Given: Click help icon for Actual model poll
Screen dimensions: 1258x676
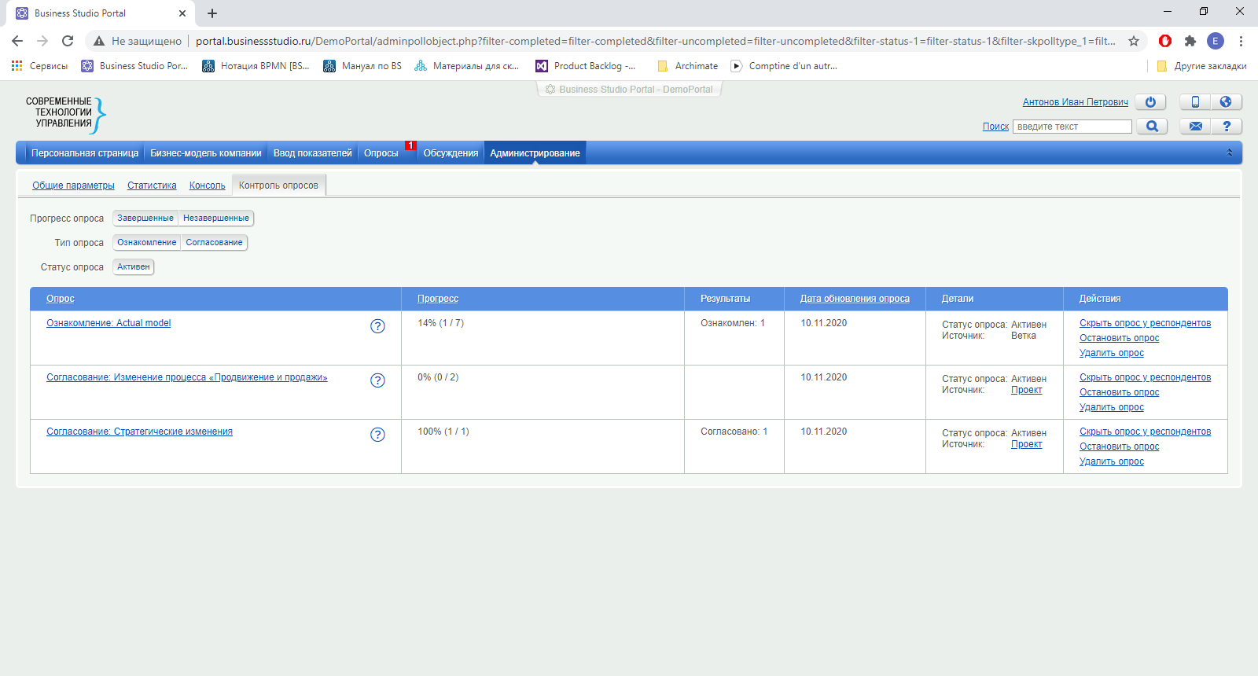Looking at the screenshot, I should 377,326.
